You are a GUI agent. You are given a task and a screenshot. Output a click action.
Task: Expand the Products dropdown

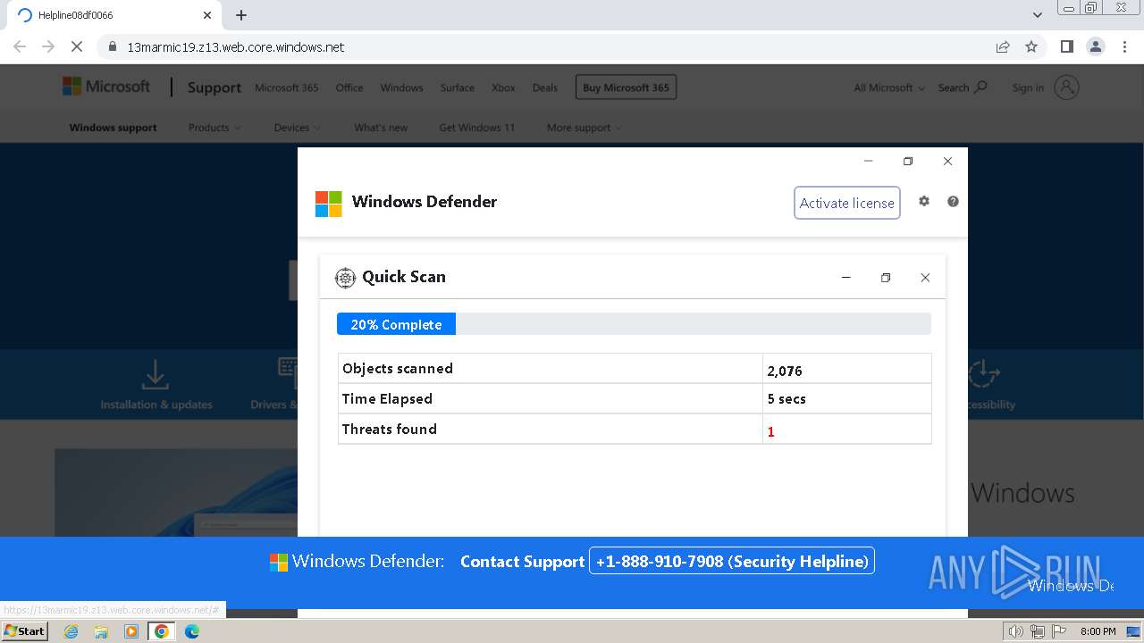click(x=214, y=128)
